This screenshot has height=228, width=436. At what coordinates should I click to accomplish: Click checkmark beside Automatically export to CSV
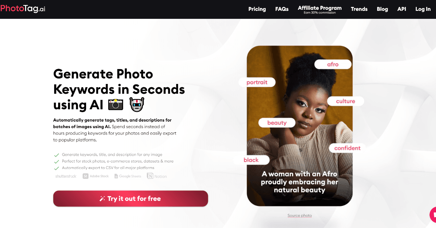57,168
